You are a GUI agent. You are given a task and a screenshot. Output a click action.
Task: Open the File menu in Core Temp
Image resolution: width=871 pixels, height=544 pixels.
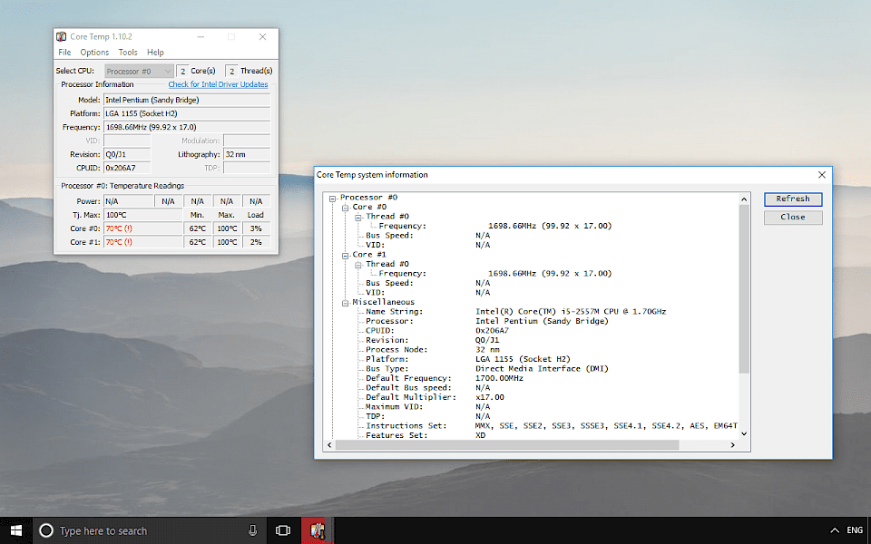[x=64, y=53]
